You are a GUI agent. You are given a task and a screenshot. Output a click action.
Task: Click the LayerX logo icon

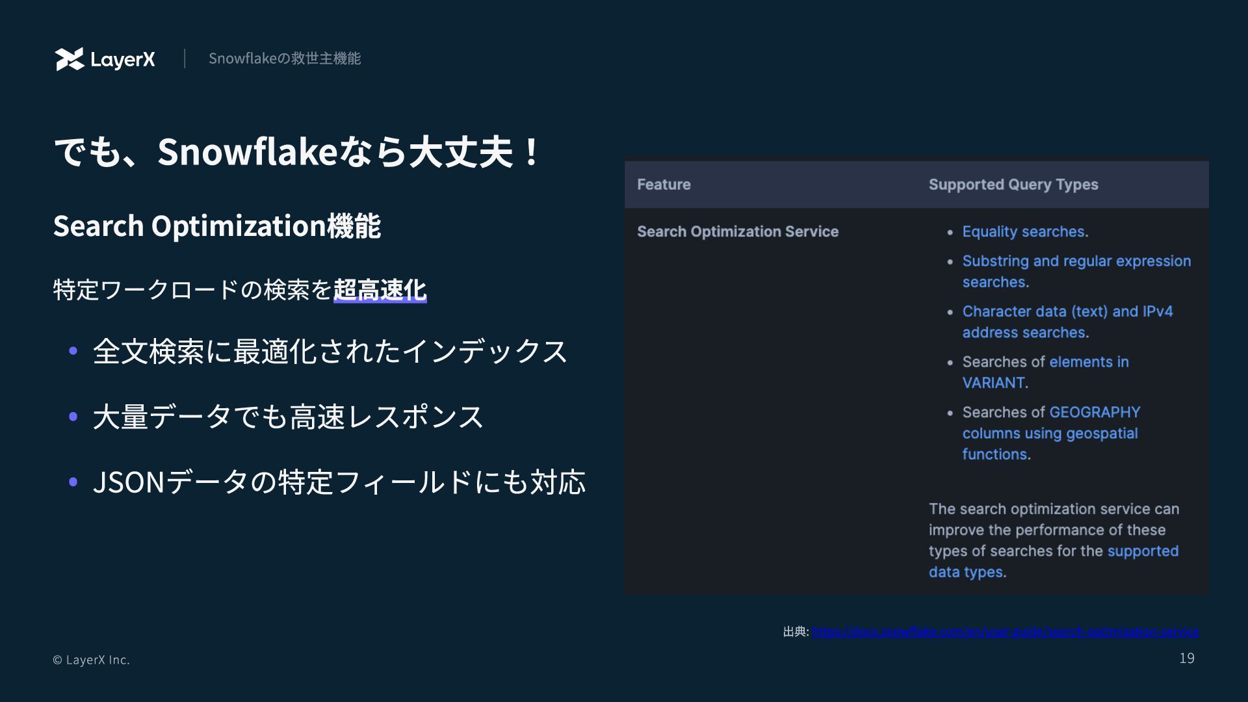tap(70, 59)
